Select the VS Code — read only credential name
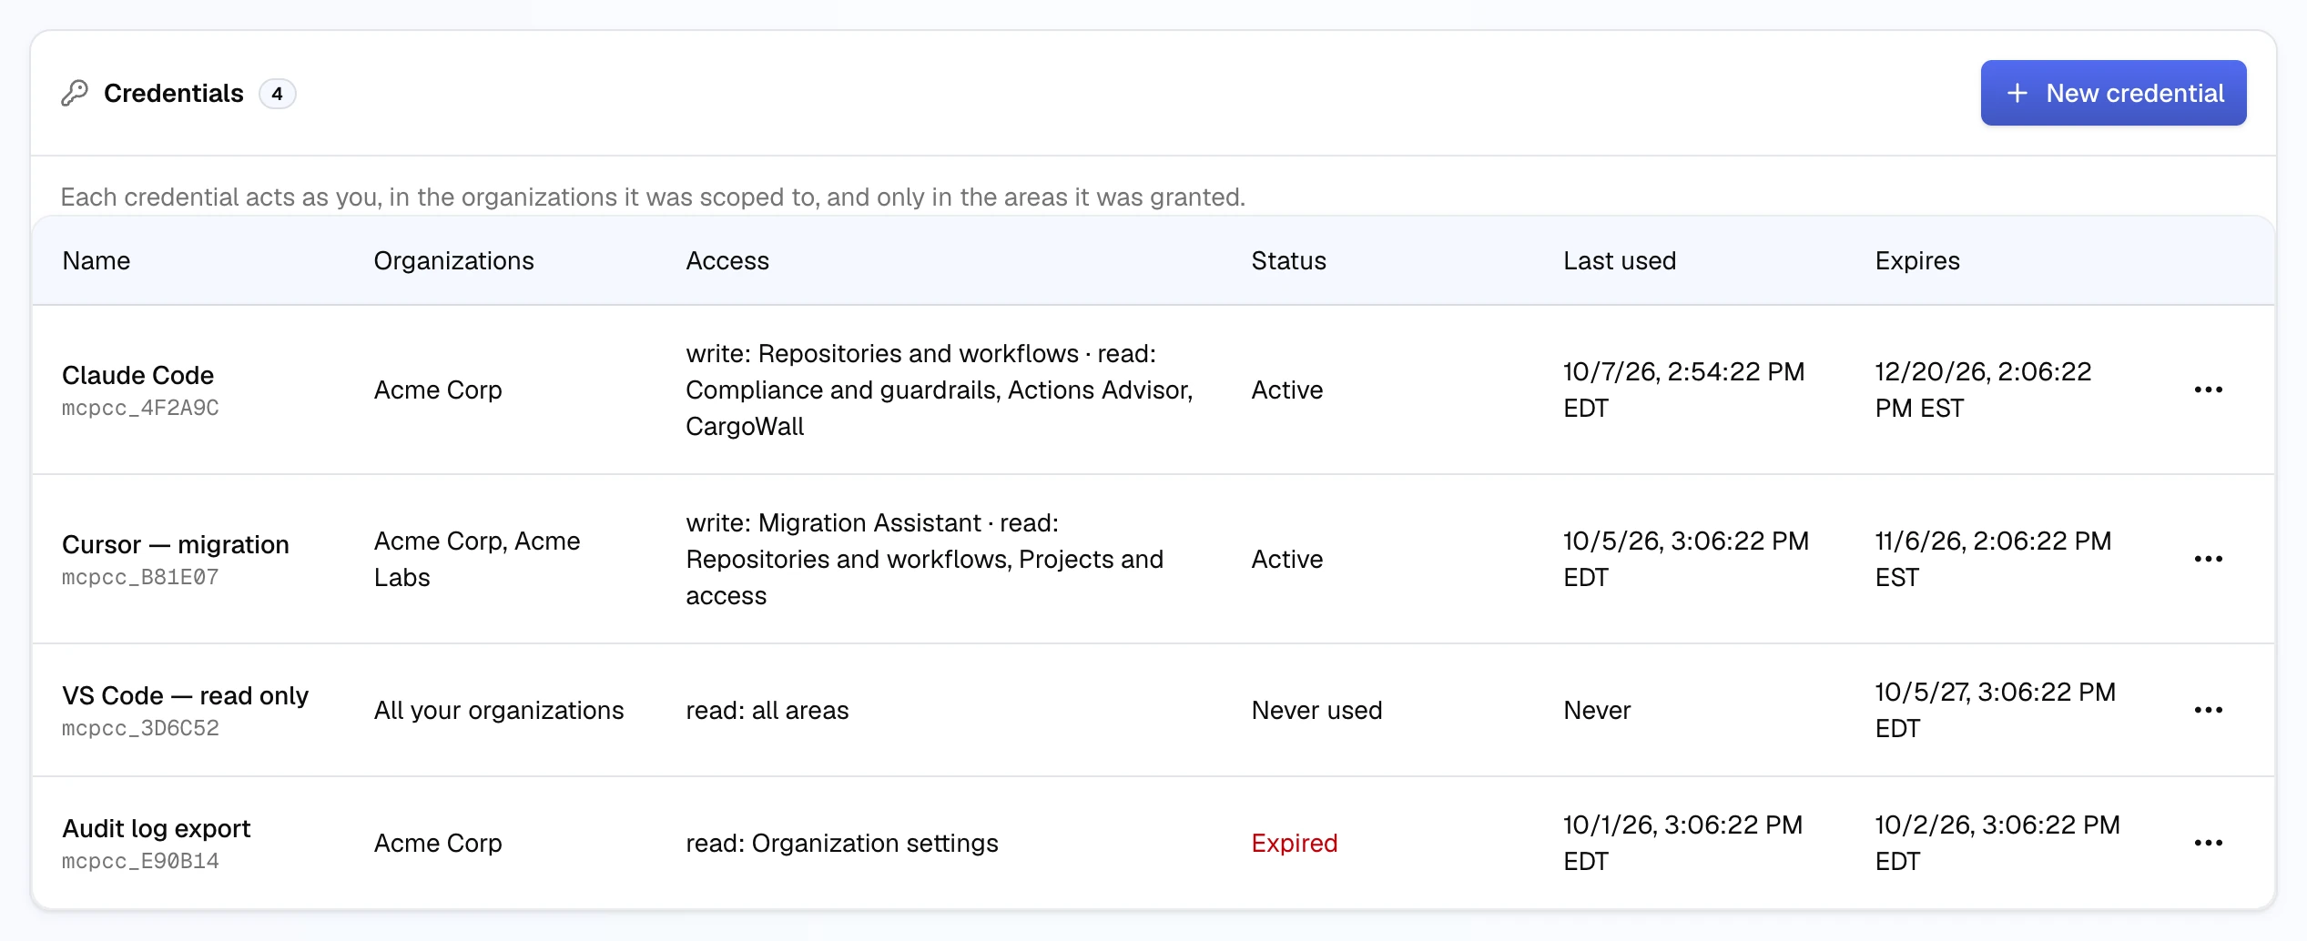 [186, 695]
